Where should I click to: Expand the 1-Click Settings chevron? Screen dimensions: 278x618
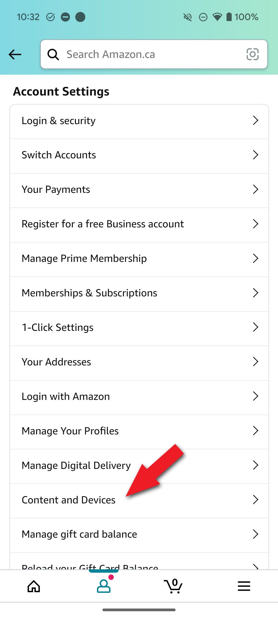[255, 328]
